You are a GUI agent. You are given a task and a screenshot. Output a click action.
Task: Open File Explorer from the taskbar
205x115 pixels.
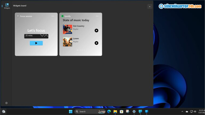(x=115, y=112)
